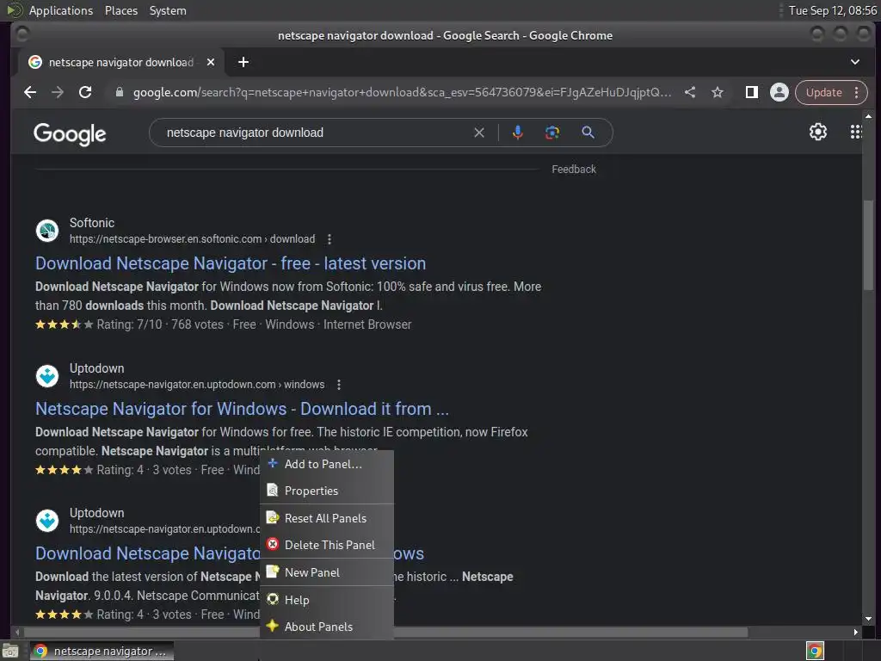Open Google apps grid

(856, 132)
